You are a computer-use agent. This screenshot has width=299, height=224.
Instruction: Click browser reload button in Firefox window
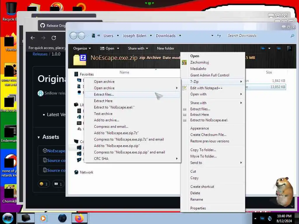[x=54, y=38]
